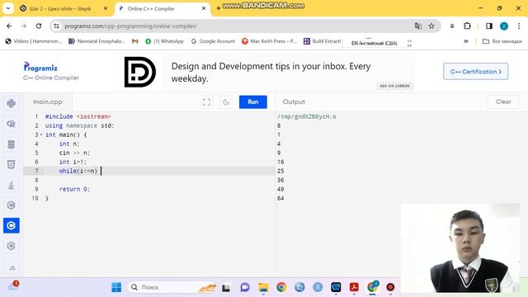Open the WhatsApp bookmark

[x=164, y=41]
